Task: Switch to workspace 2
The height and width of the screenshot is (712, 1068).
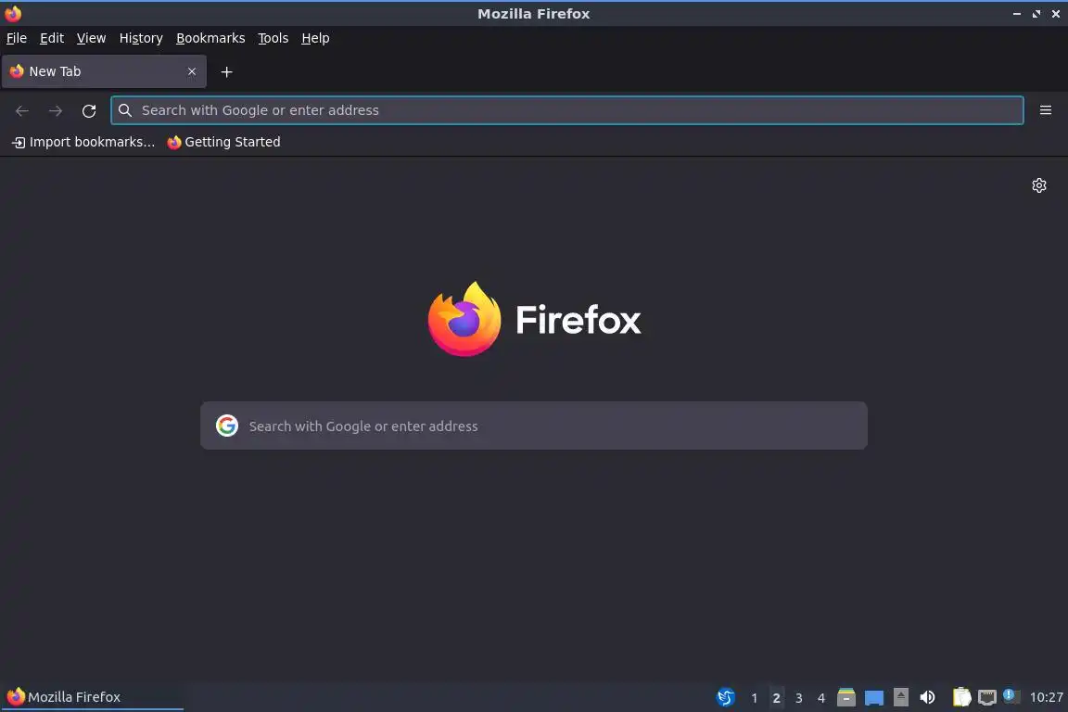Action: click(777, 698)
